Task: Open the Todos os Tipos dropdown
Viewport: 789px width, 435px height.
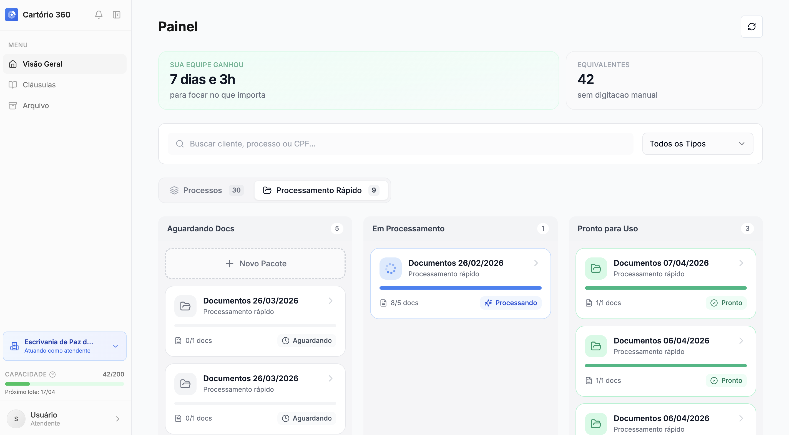Action: tap(697, 144)
